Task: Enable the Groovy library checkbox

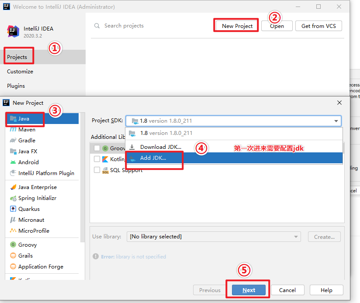Action: coord(97,148)
